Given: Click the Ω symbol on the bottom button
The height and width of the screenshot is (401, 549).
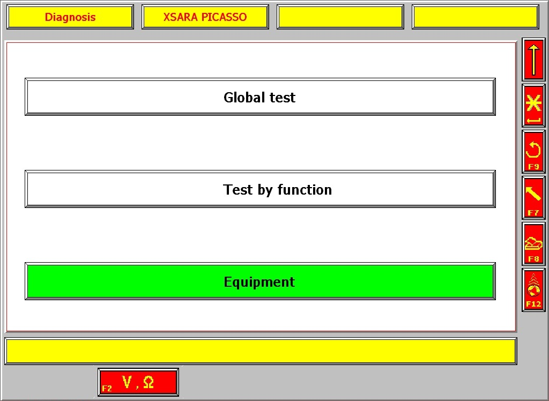Looking at the screenshot, I should (x=149, y=383).
